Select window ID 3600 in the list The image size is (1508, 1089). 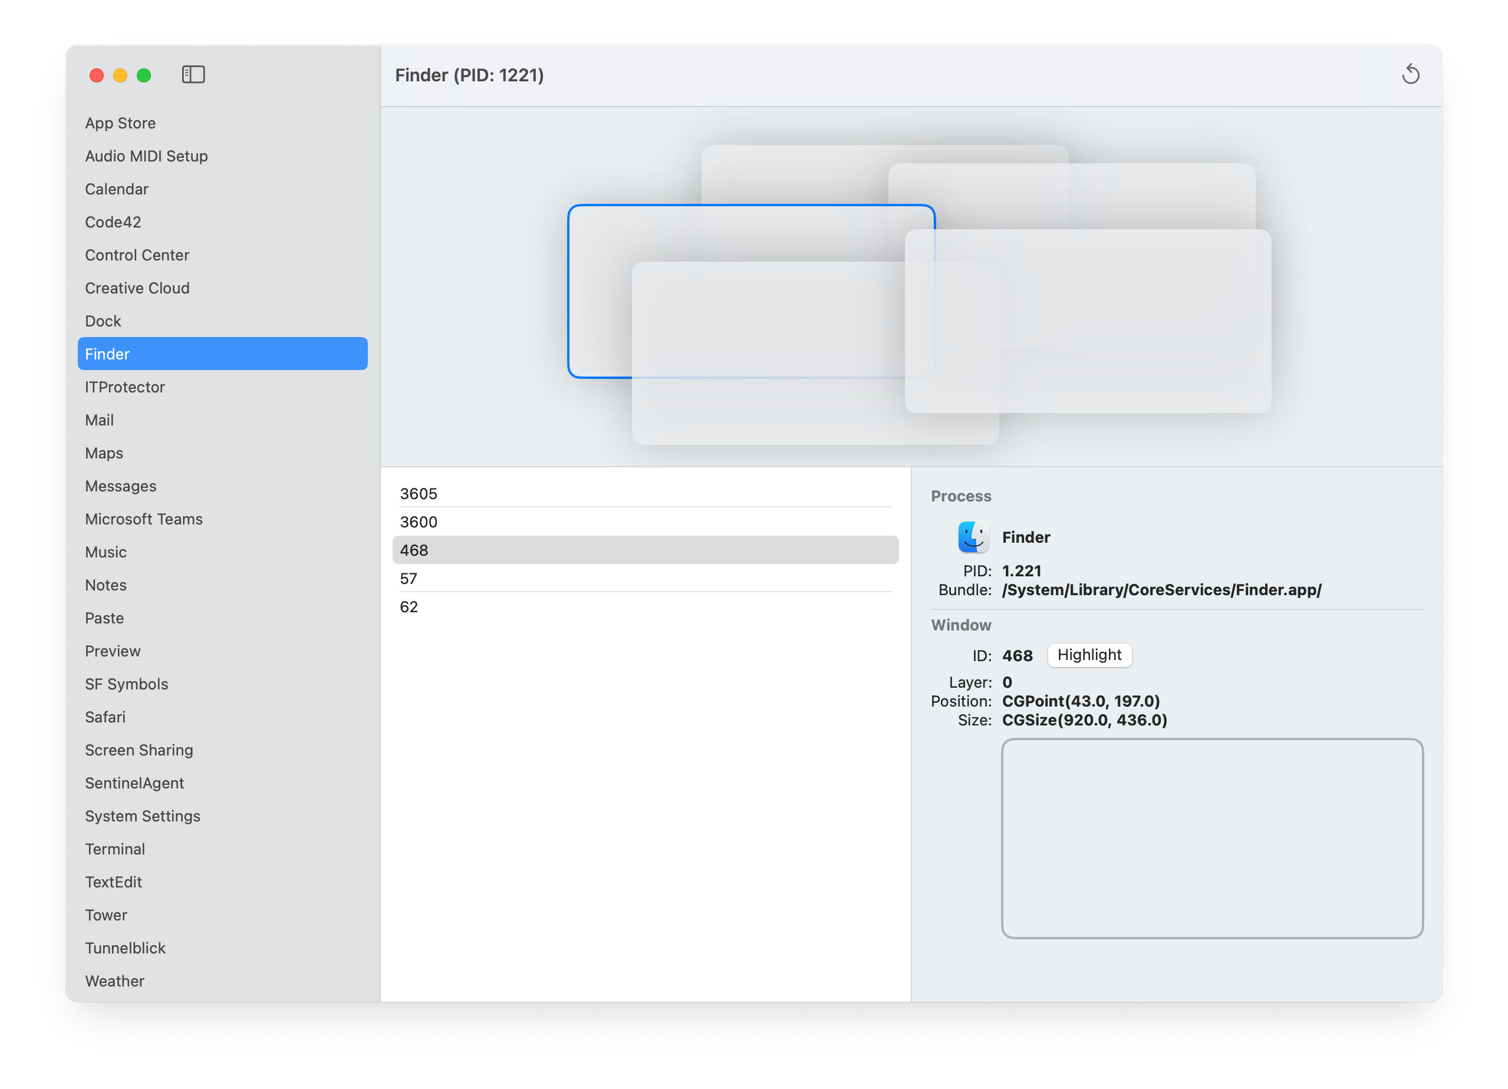click(645, 522)
